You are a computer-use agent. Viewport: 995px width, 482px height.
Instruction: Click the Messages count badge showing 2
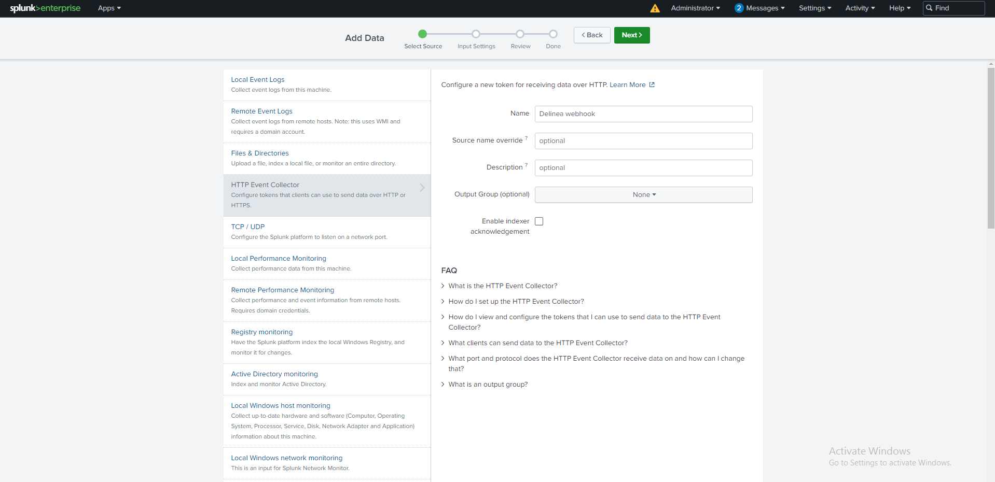tap(739, 8)
